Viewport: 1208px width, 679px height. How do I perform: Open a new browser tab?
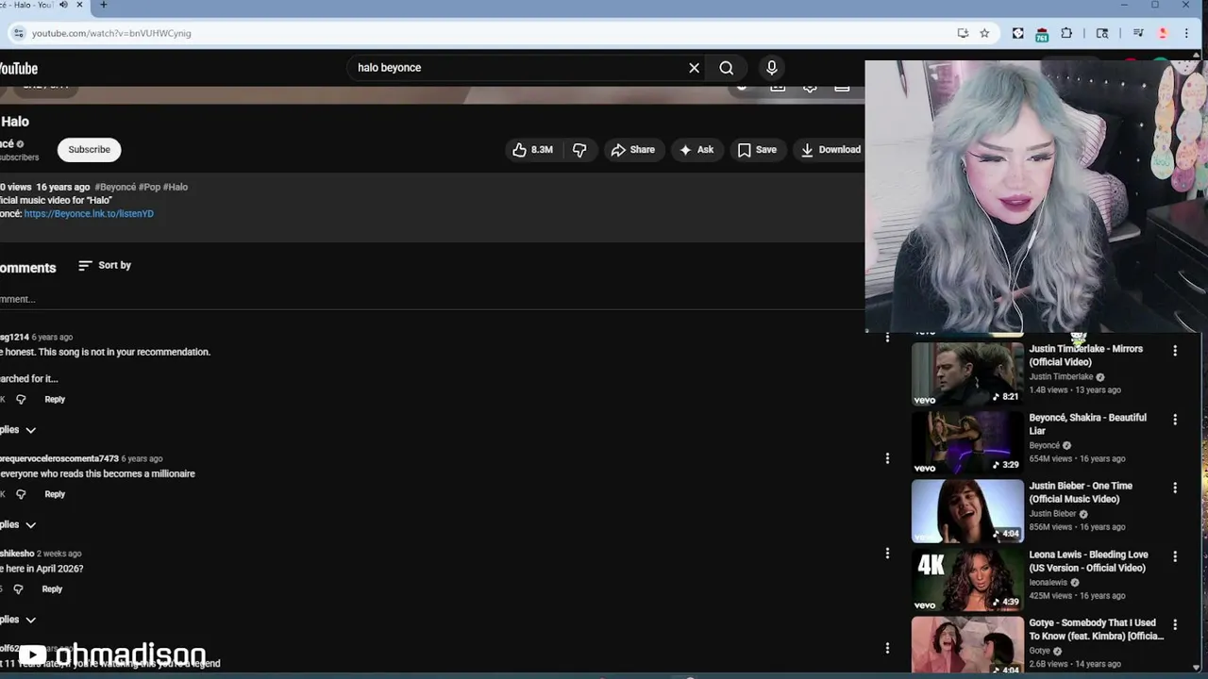103,5
